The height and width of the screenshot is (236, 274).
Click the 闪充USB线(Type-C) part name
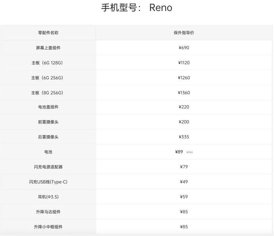(48, 182)
